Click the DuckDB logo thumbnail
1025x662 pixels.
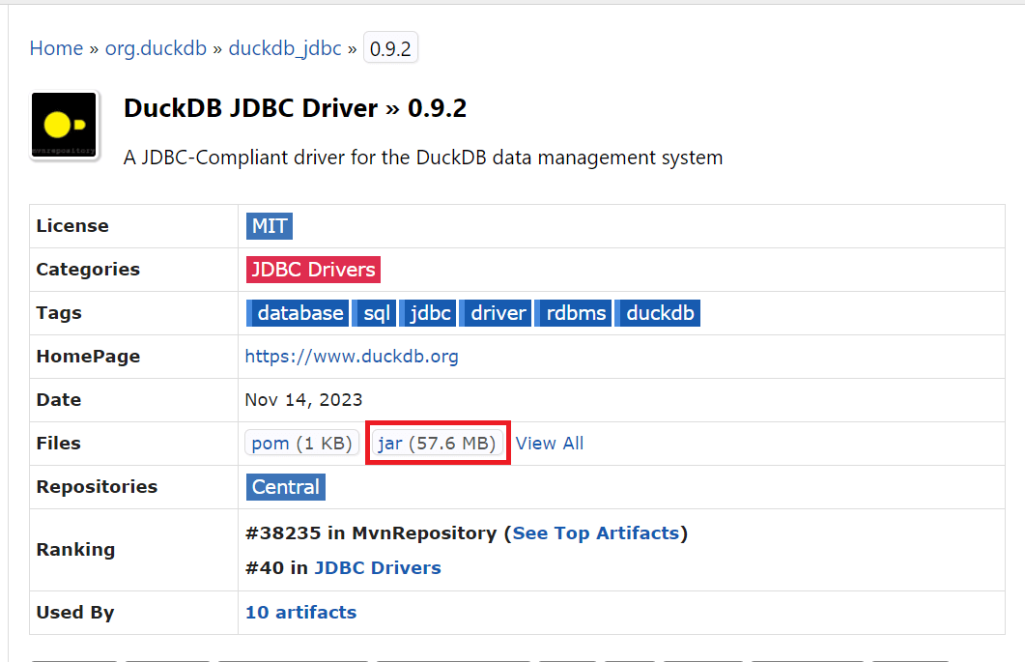click(64, 125)
